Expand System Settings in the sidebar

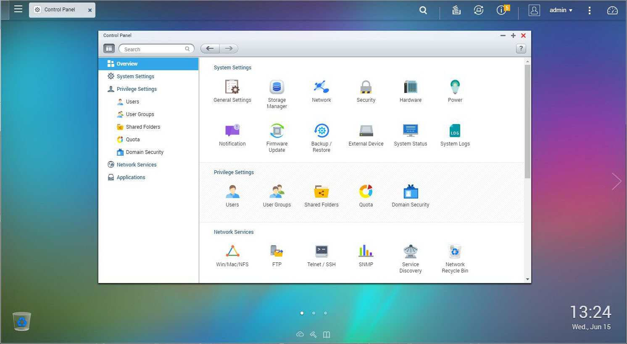(x=135, y=77)
